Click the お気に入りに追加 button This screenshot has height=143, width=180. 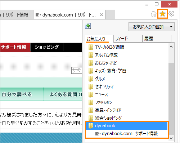148,27
